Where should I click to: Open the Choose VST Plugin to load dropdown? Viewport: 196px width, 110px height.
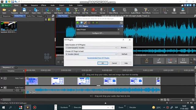116,54
